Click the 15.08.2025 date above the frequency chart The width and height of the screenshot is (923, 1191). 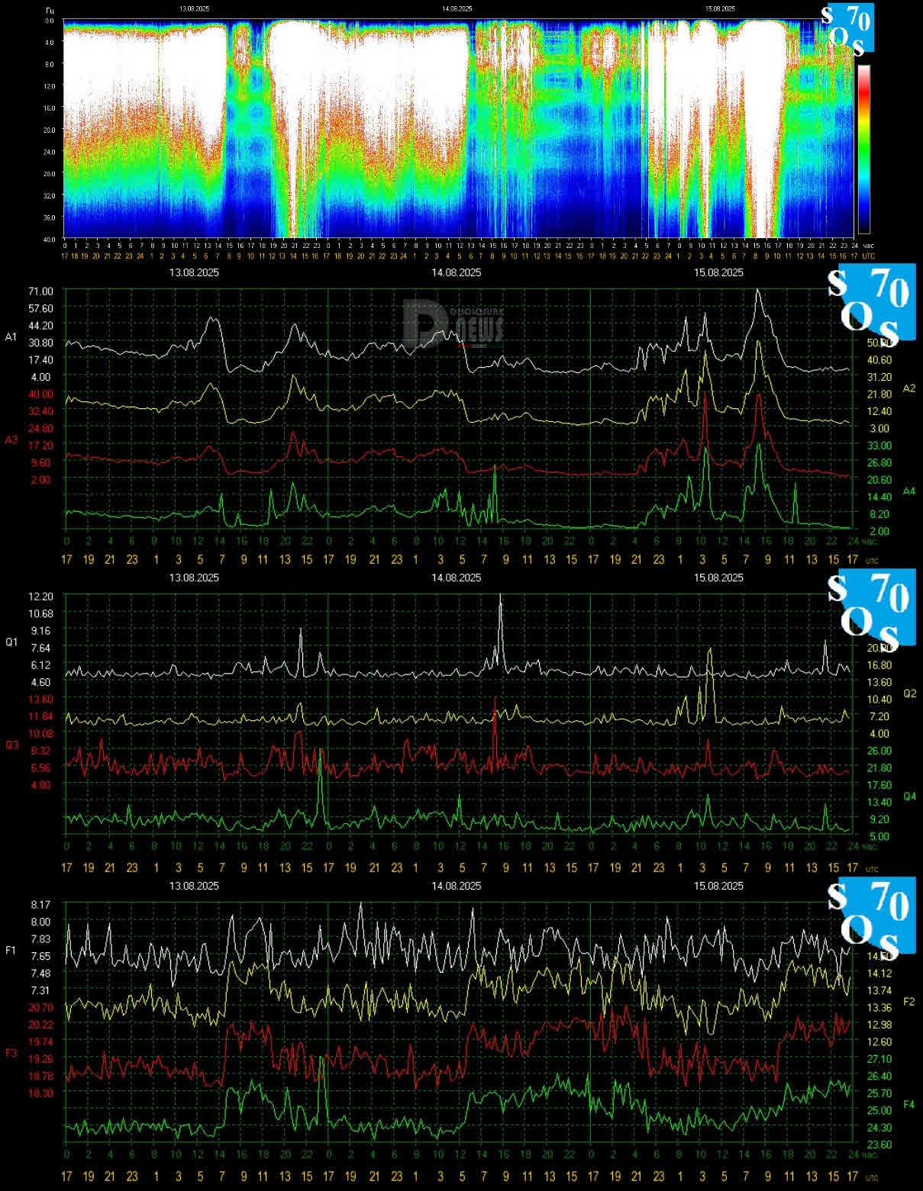point(718,886)
